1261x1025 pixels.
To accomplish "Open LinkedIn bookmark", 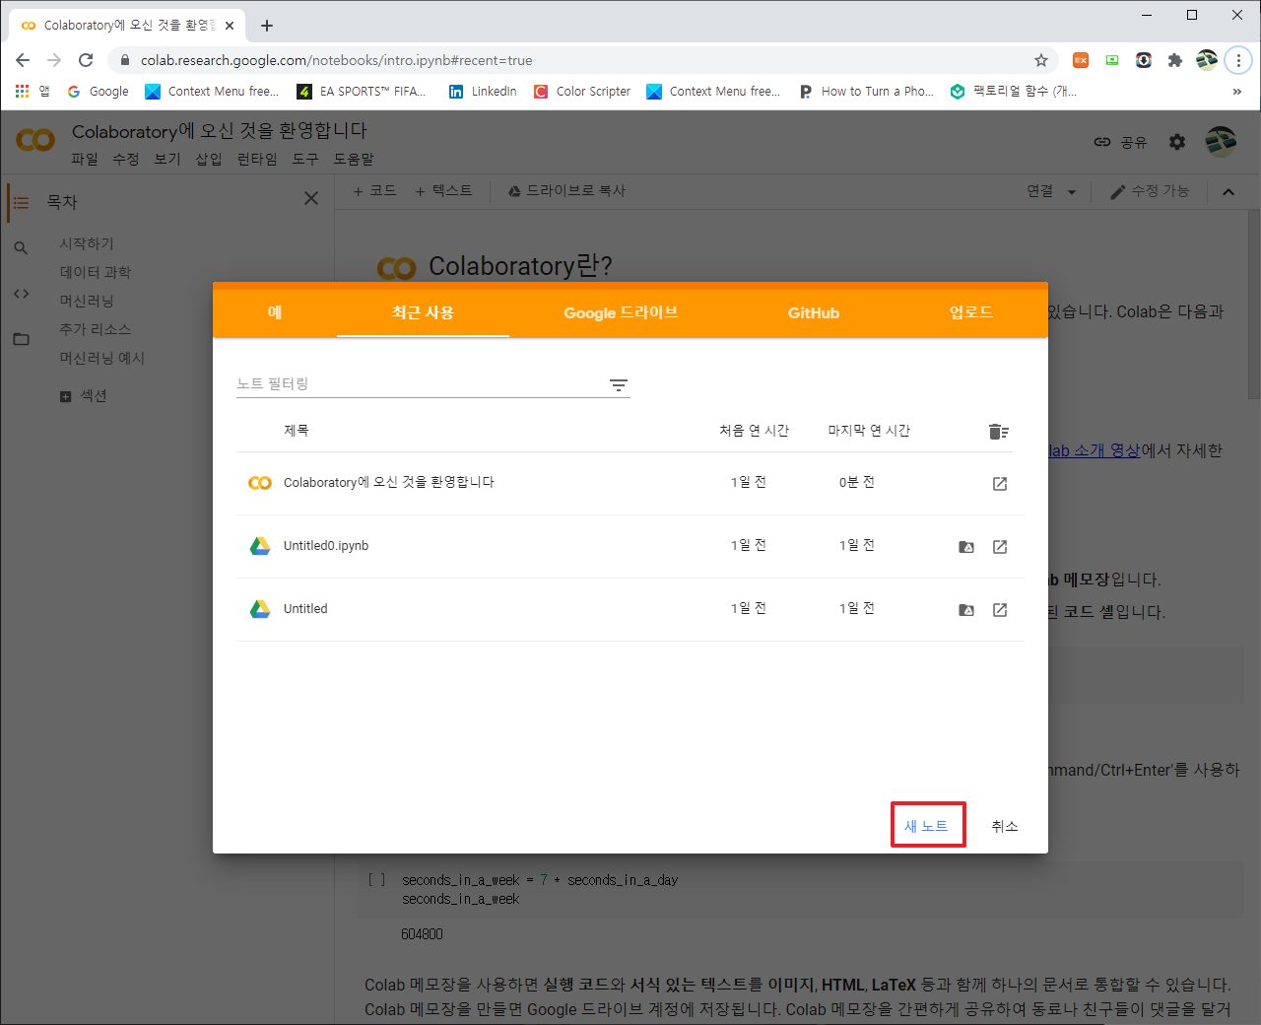I will [483, 91].
